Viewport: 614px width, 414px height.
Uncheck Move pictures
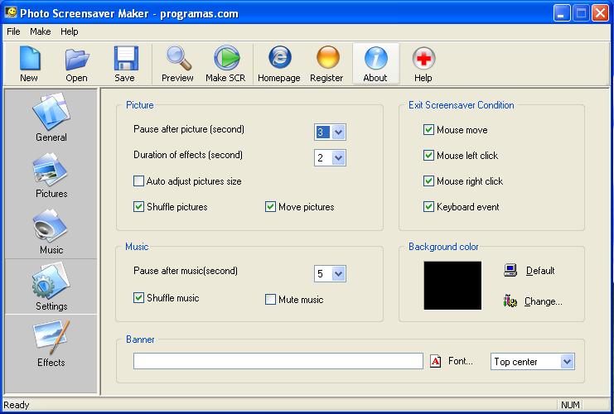click(x=270, y=207)
